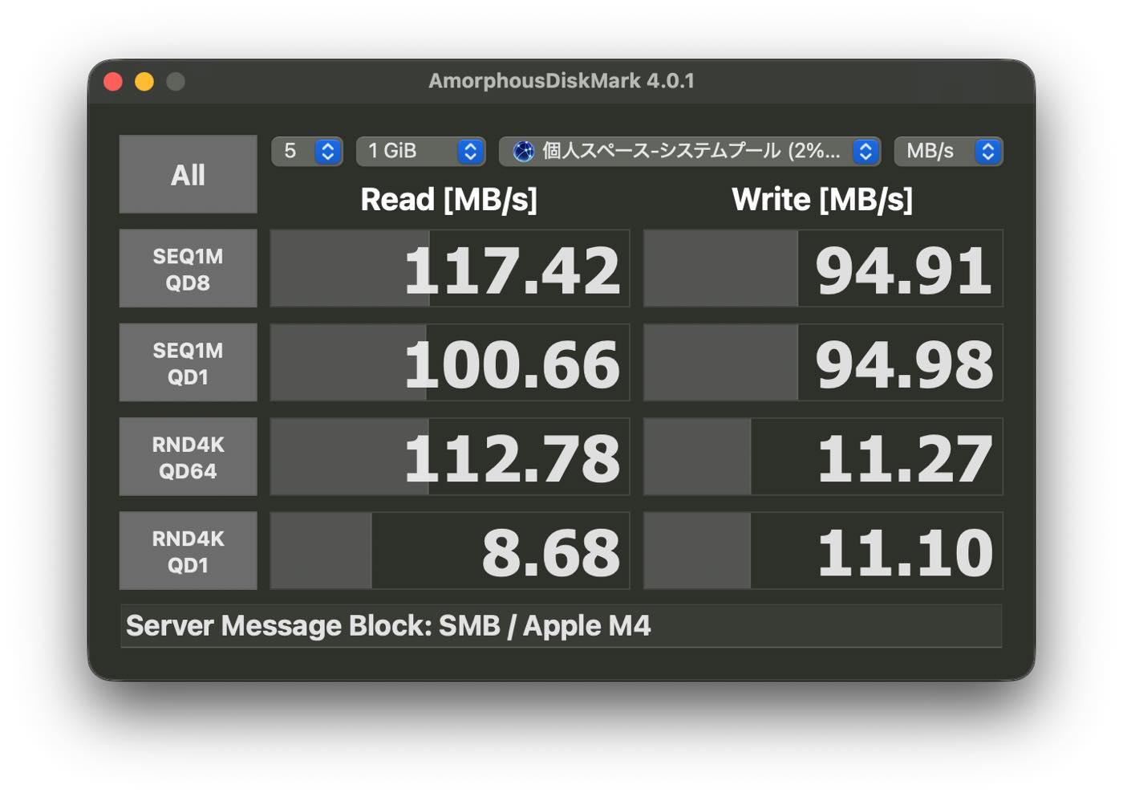Click the Server Message Block status field
This screenshot has width=1123, height=797.
(x=561, y=626)
